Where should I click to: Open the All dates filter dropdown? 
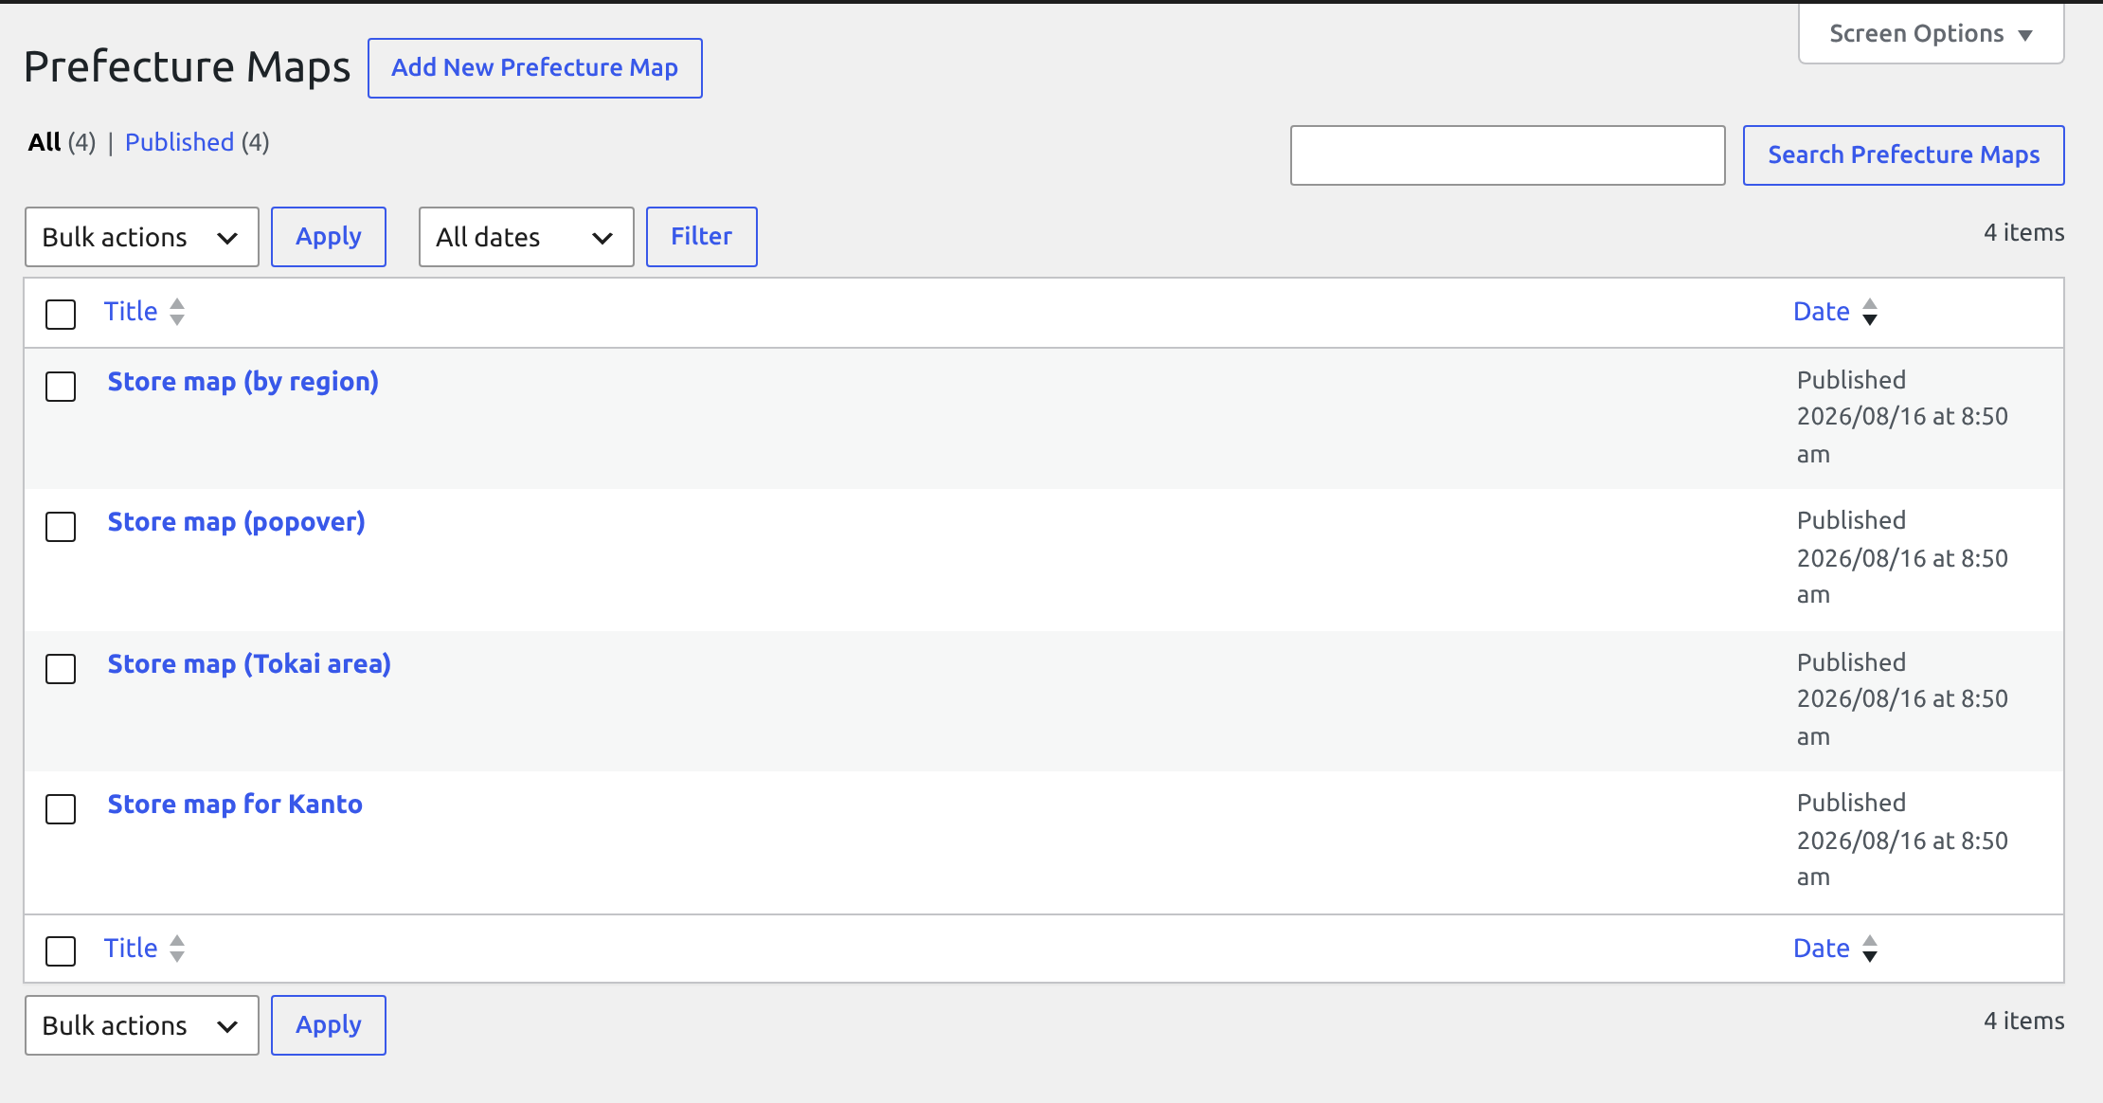click(x=527, y=237)
